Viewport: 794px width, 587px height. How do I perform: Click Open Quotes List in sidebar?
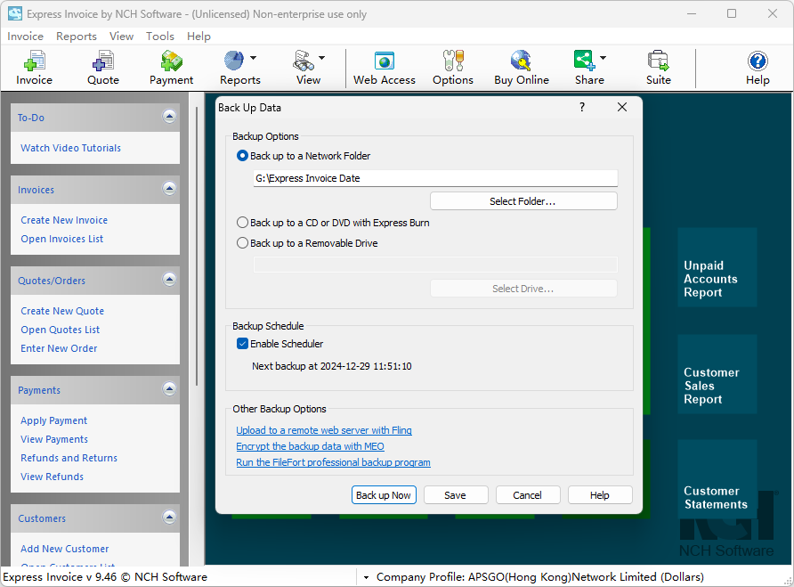(61, 330)
